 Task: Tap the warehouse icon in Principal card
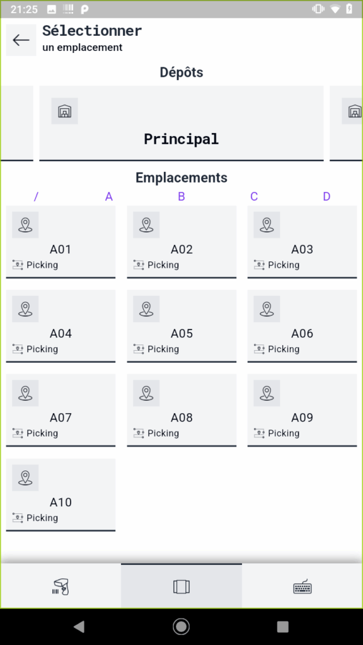pos(65,111)
